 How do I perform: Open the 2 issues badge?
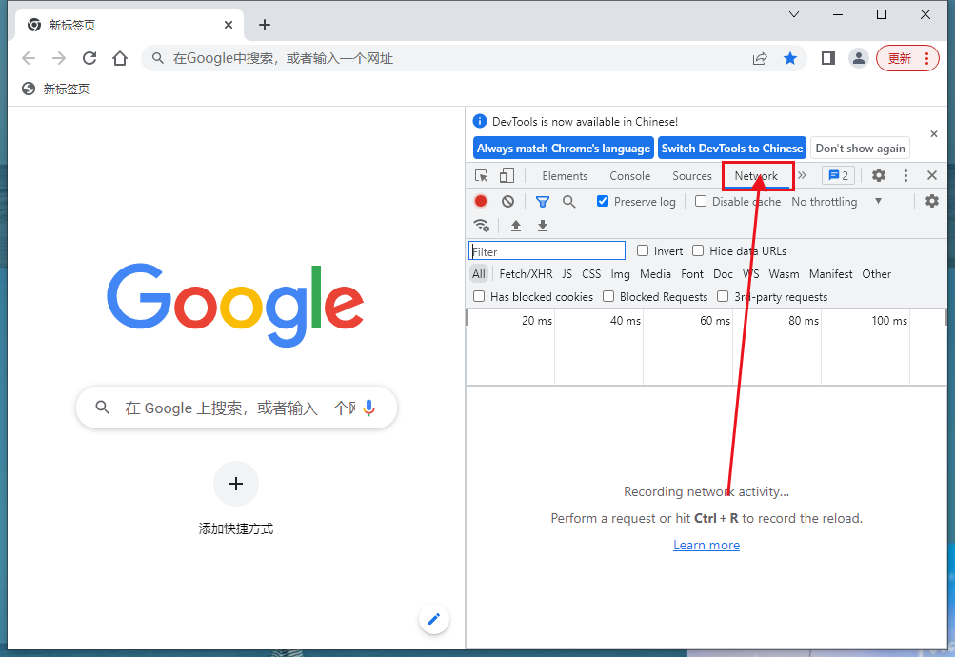(838, 175)
